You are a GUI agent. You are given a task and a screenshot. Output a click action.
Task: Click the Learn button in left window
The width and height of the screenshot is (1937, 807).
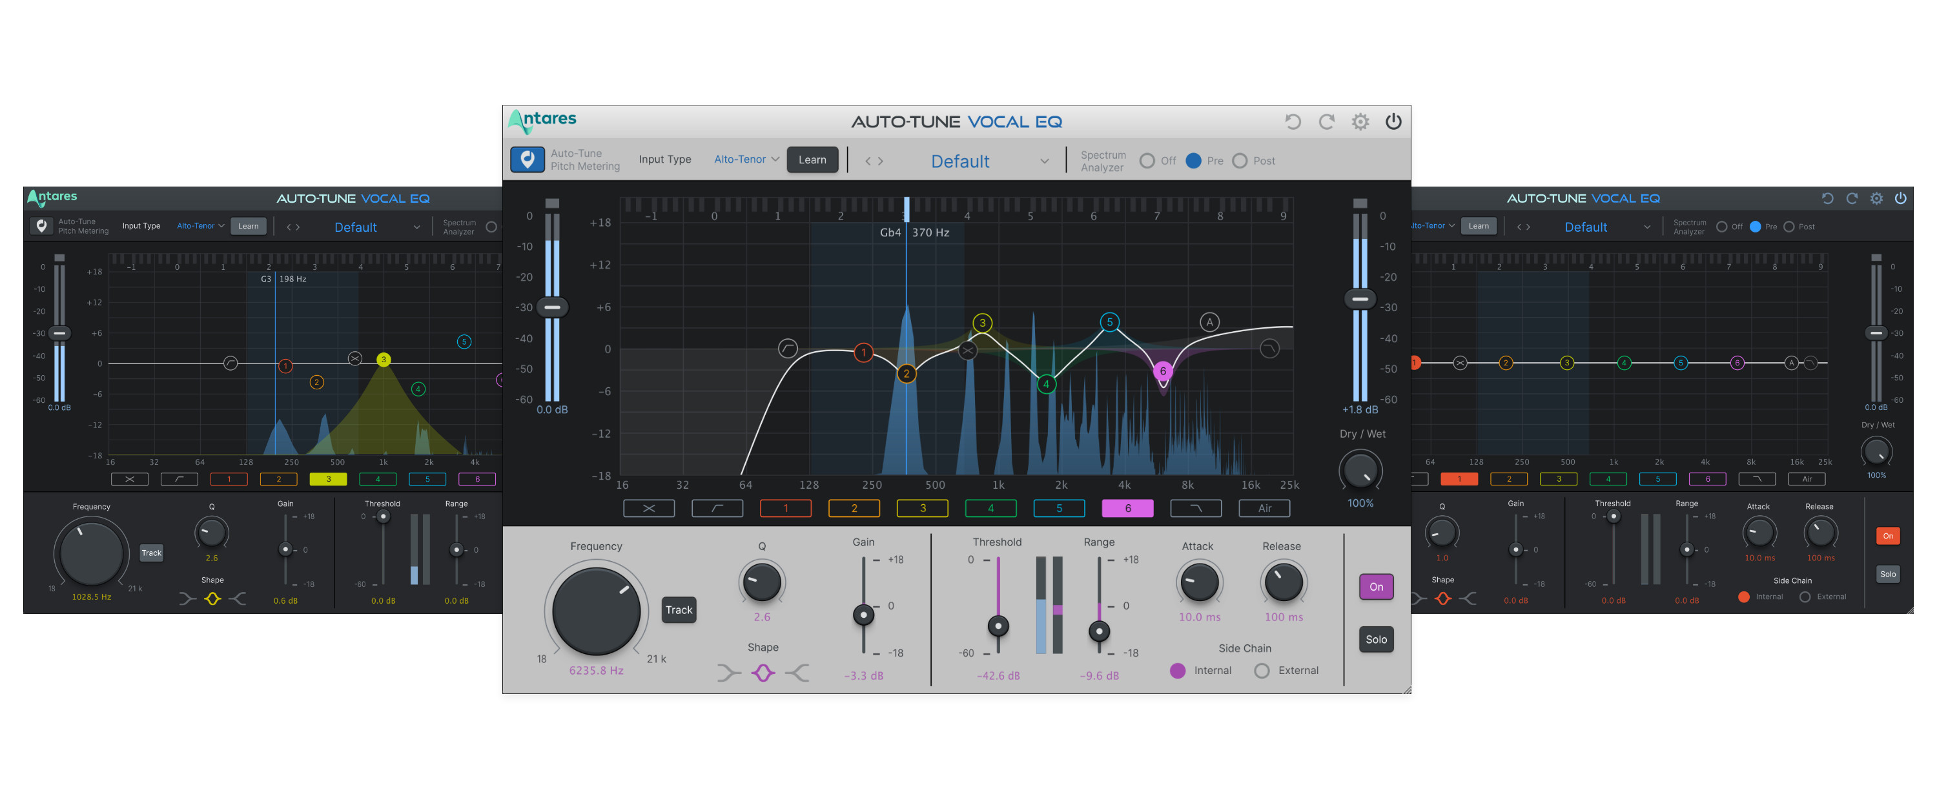click(248, 227)
